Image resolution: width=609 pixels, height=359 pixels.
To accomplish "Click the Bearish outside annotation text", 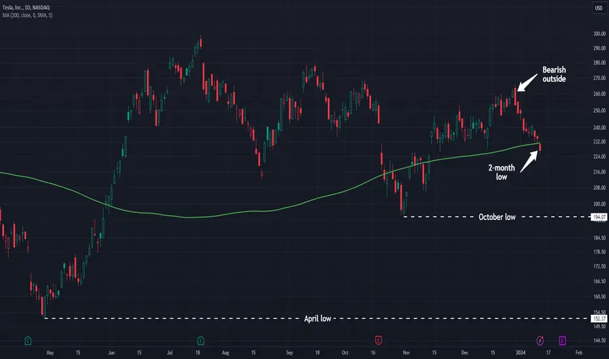I will [x=554, y=74].
